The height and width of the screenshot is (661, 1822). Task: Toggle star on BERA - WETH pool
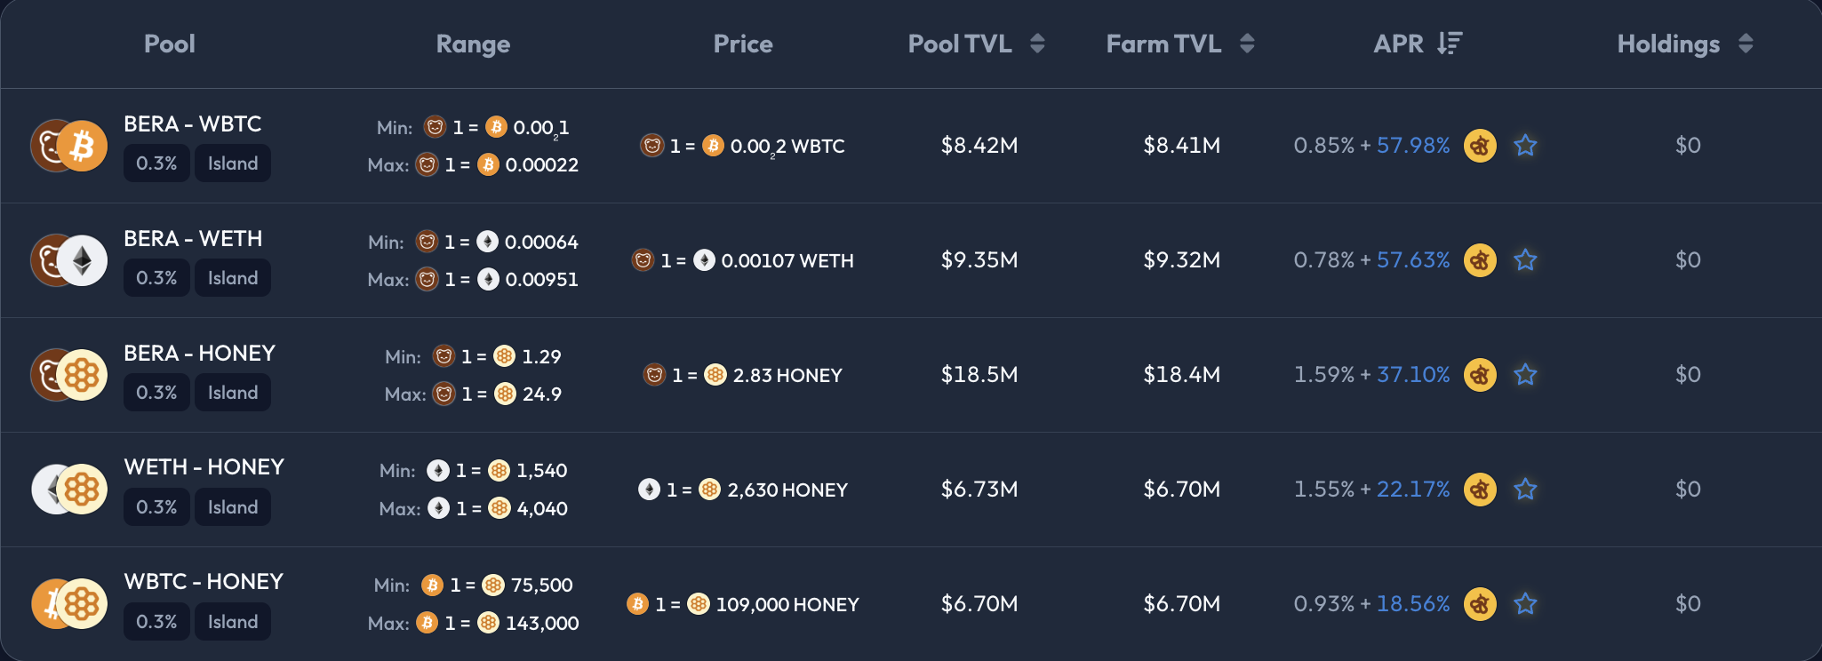click(1525, 259)
